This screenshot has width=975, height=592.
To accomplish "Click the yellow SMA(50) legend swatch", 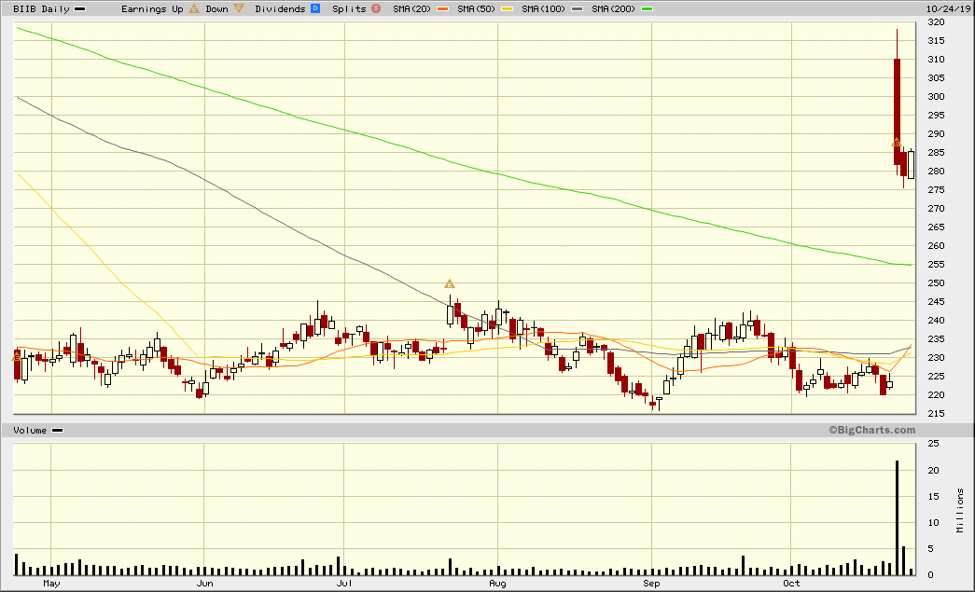I will [506, 8].
